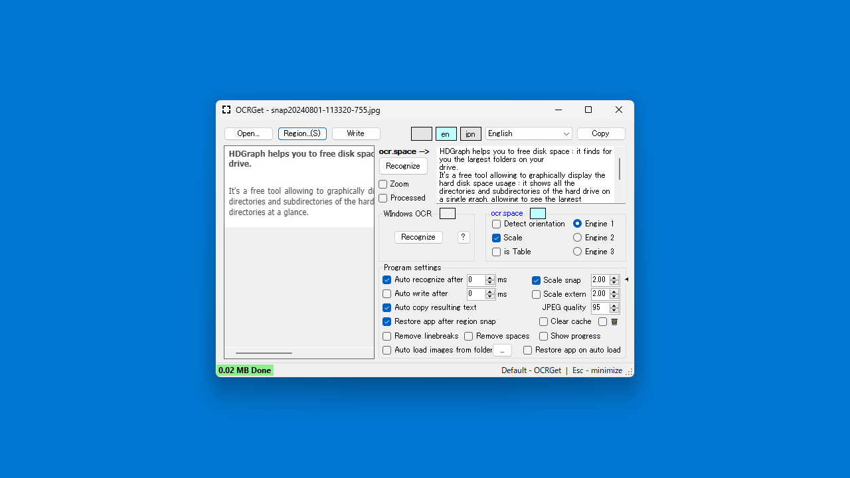Enable the is Table checkbox
The height and width of the screenshot is (478, 850).
pyautogui.click(x=497, y=252)
